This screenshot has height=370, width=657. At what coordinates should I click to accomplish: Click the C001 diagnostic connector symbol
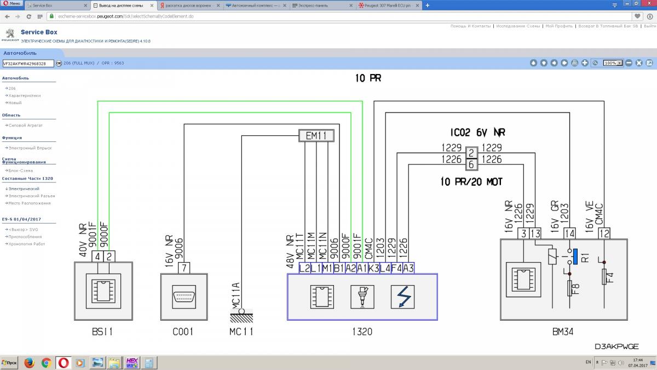(x=184, y=296)
